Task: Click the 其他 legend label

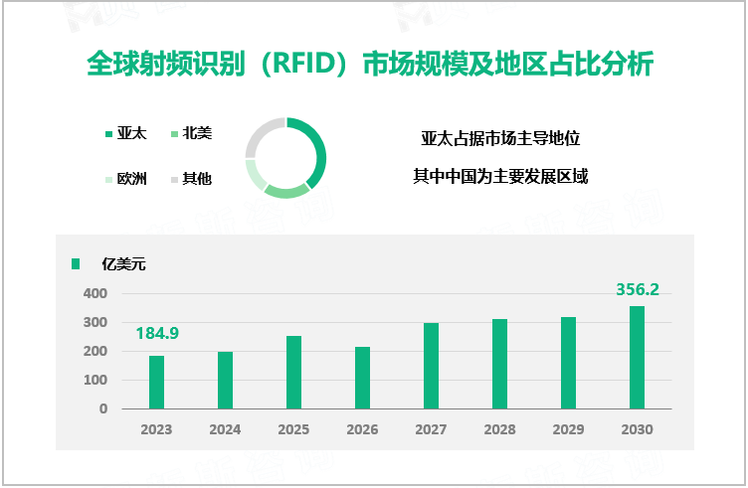Action: (197, 179)
